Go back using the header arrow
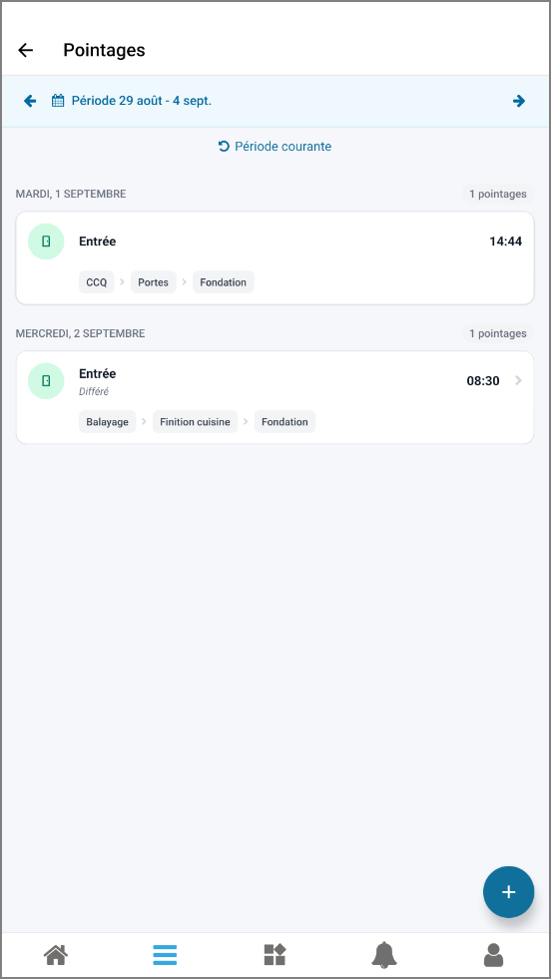 26,50
